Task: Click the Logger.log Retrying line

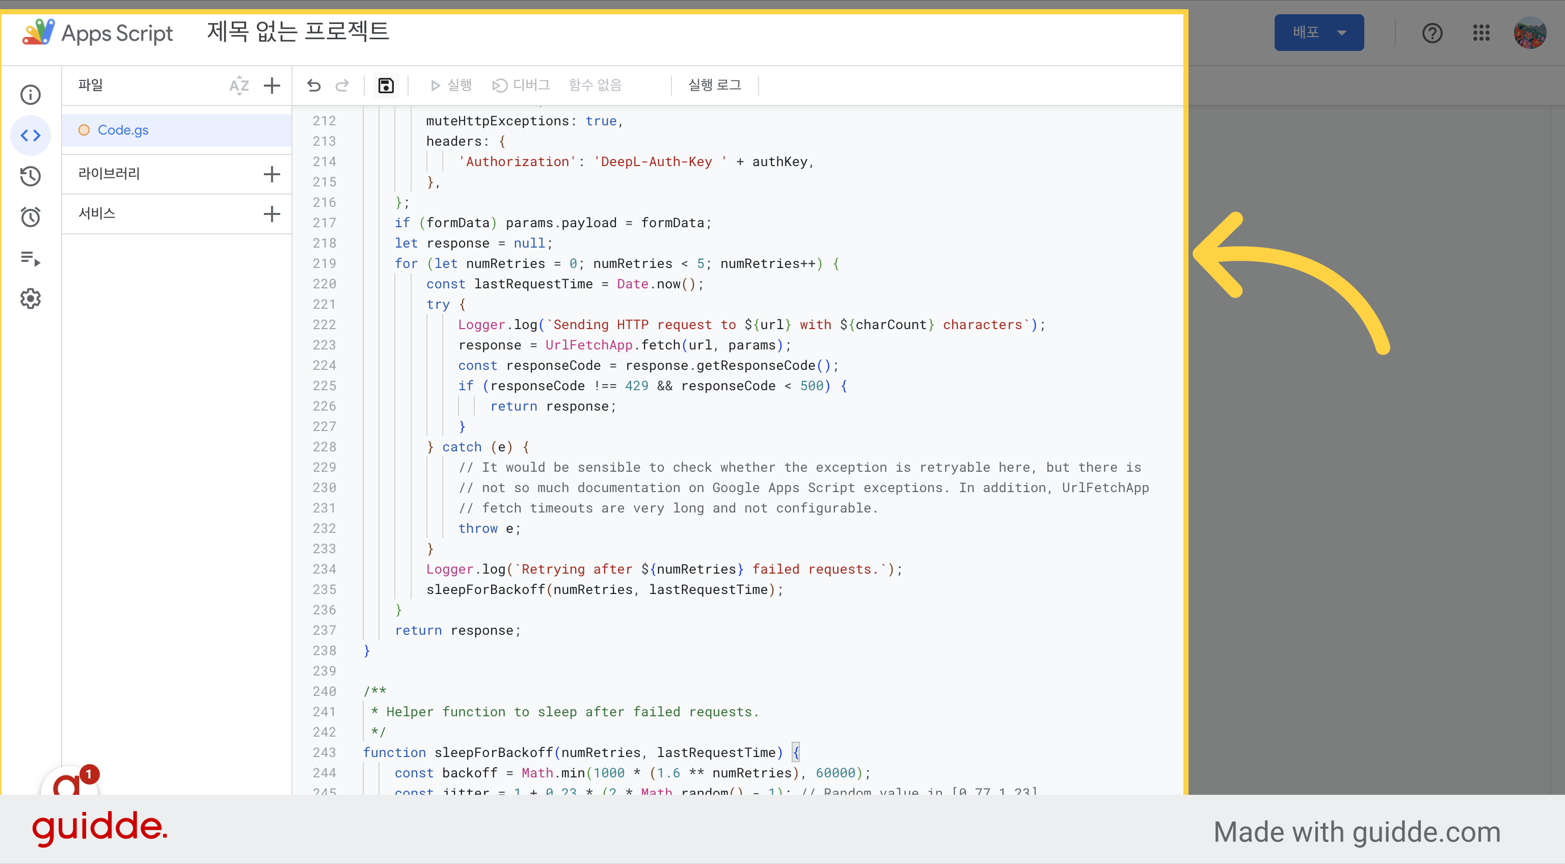Action: 664,569
